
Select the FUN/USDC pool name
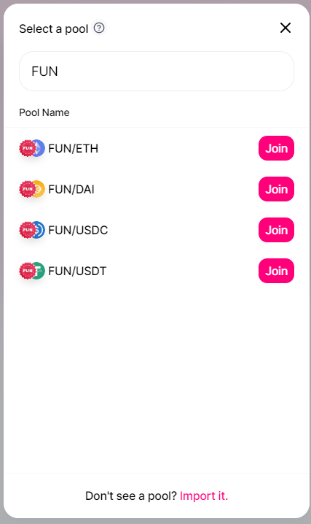tap(78, 230)
